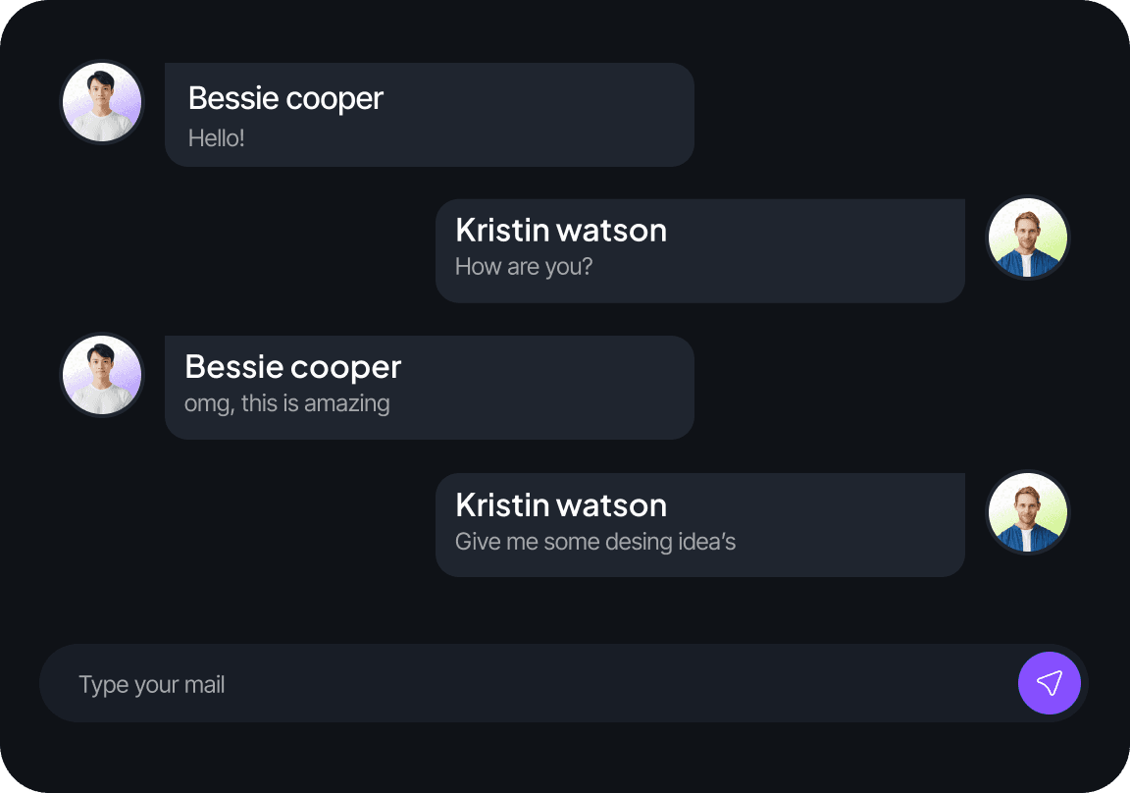Click the Bessie cooper name above "Hello!"
Image resolution: width=1130 pixels, height=793 pixels.
coord(285,98)
